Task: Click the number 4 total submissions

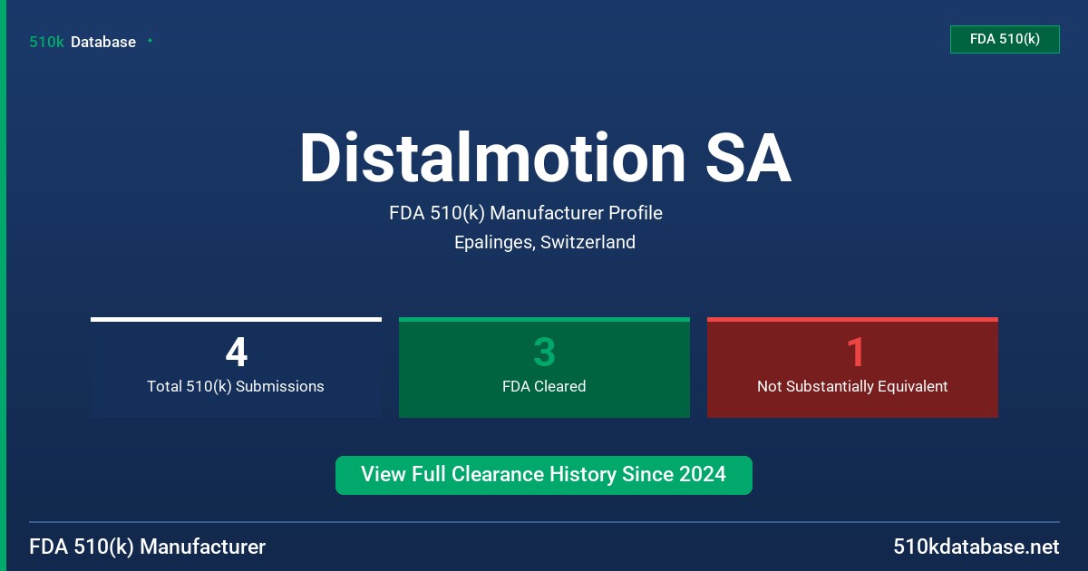Action: (x=236, y=353)
